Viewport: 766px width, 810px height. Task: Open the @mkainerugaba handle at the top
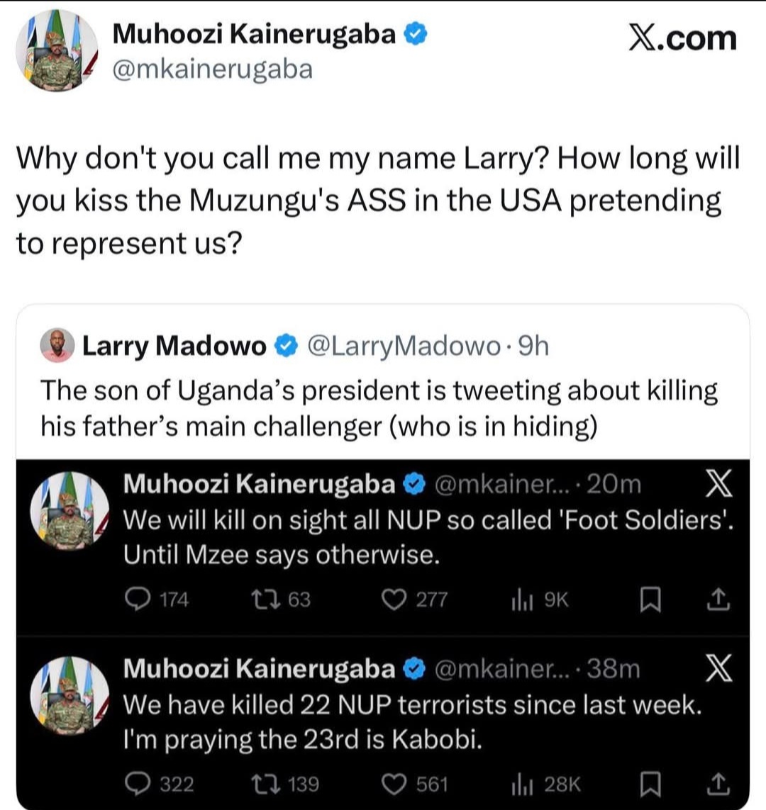212,69
